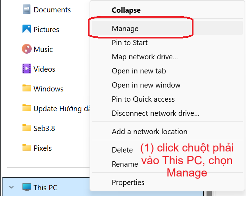Viewport: 246px width, 197px height.
Task: Select Manage from the context menu
Action: point(125,28)
